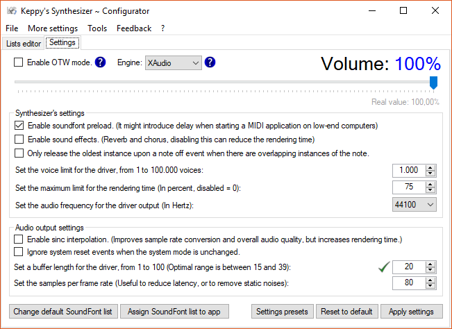Screen dimensions: 452x329
Task: Uncheck Enable soundfont preload
Action: pyautogui.click(x=19, y=126)
